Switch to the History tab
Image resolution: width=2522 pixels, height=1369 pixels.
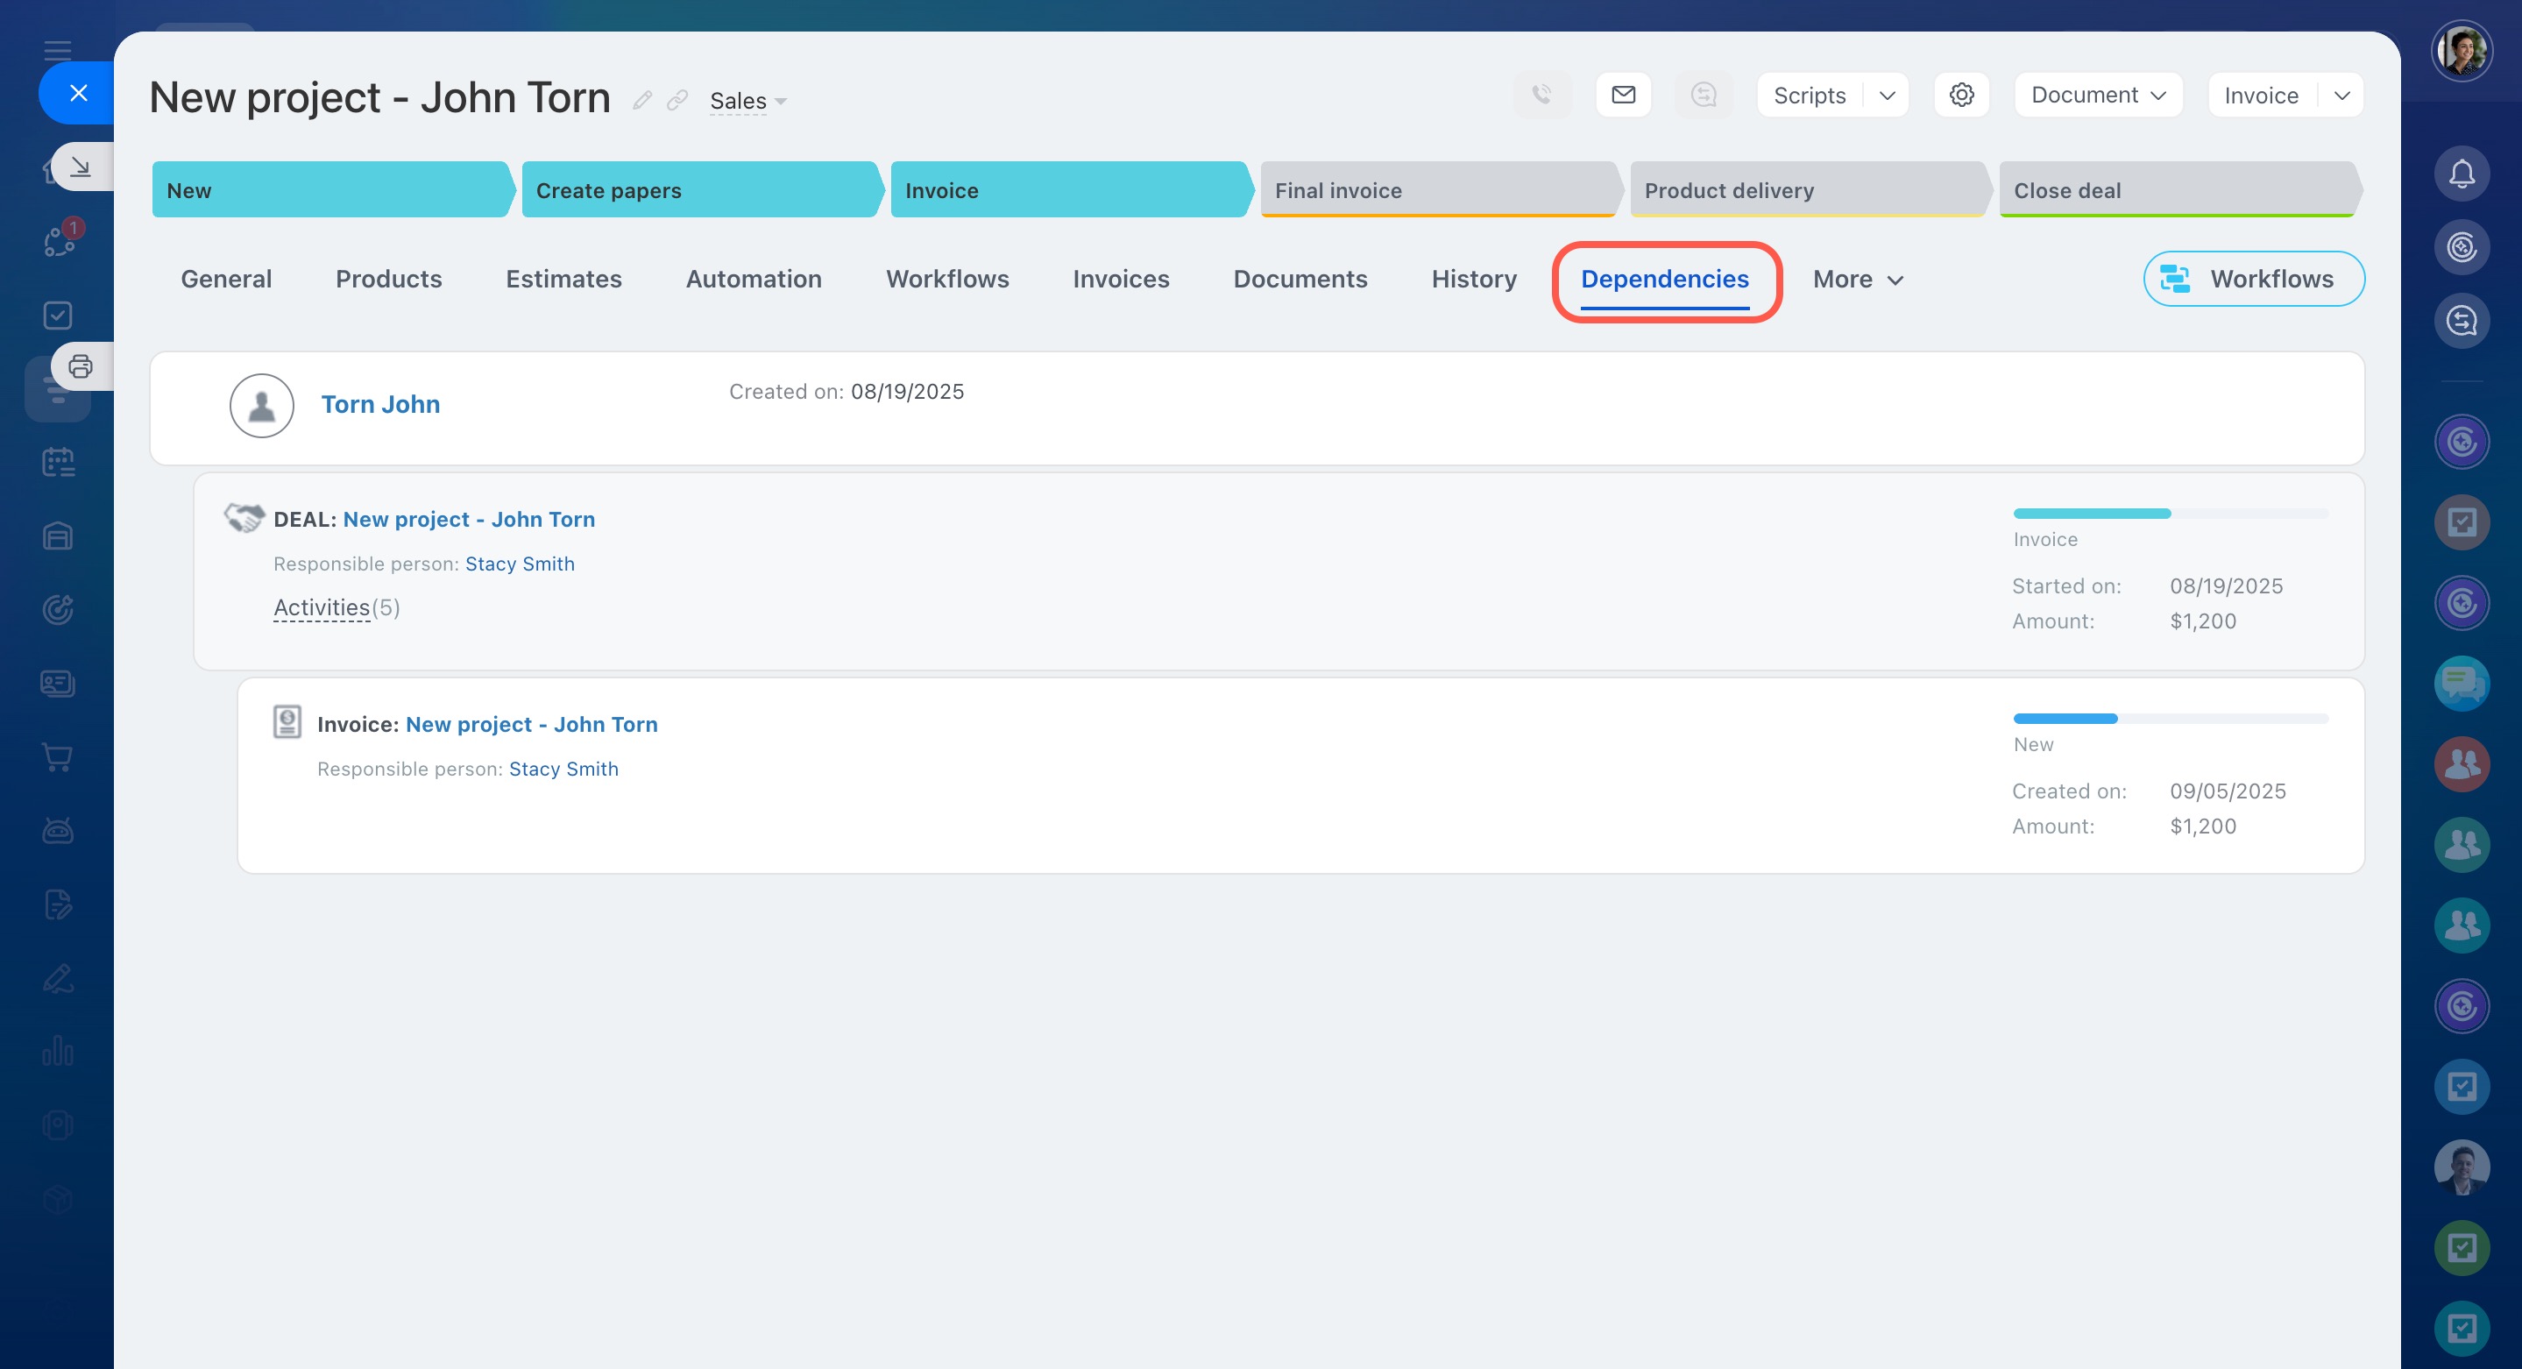[x=1473, y=279]
